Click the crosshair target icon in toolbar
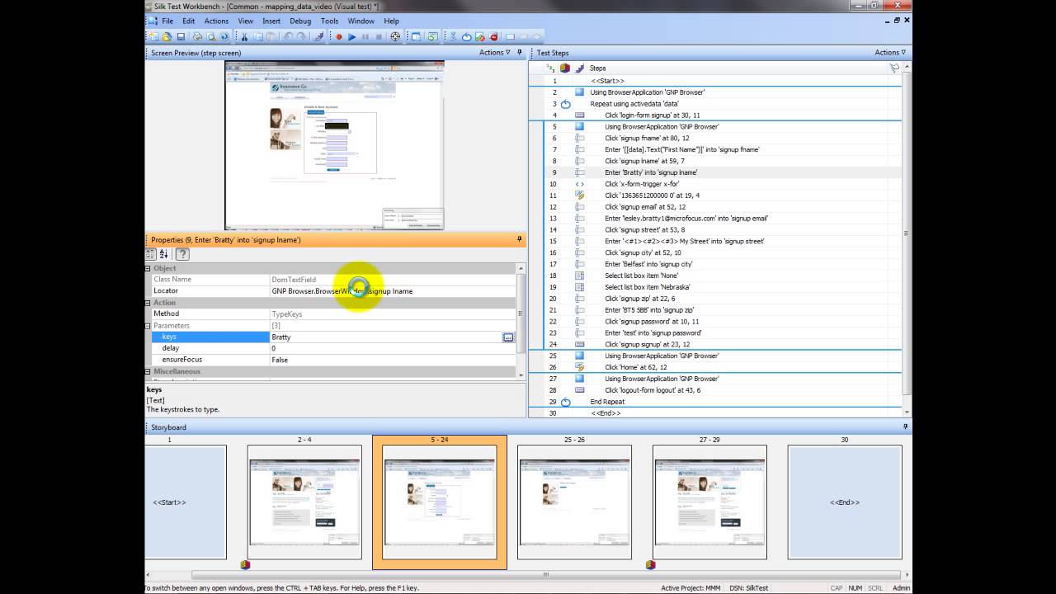 tap(395, 36)
